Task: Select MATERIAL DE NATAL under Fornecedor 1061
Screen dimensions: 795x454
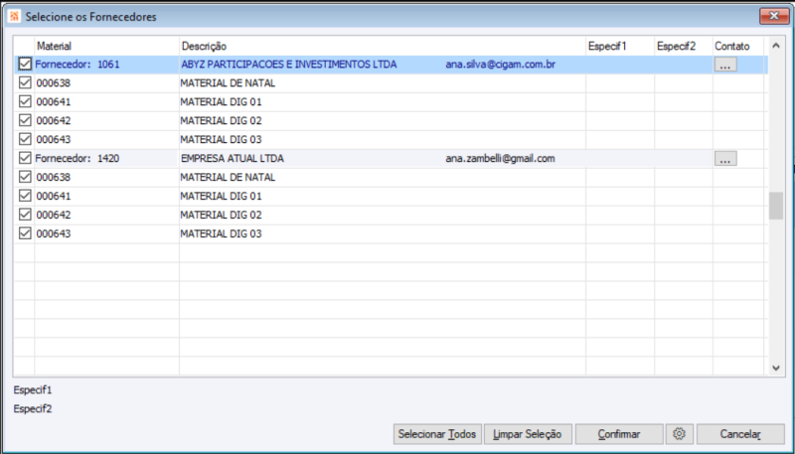Action: [228, 83]
